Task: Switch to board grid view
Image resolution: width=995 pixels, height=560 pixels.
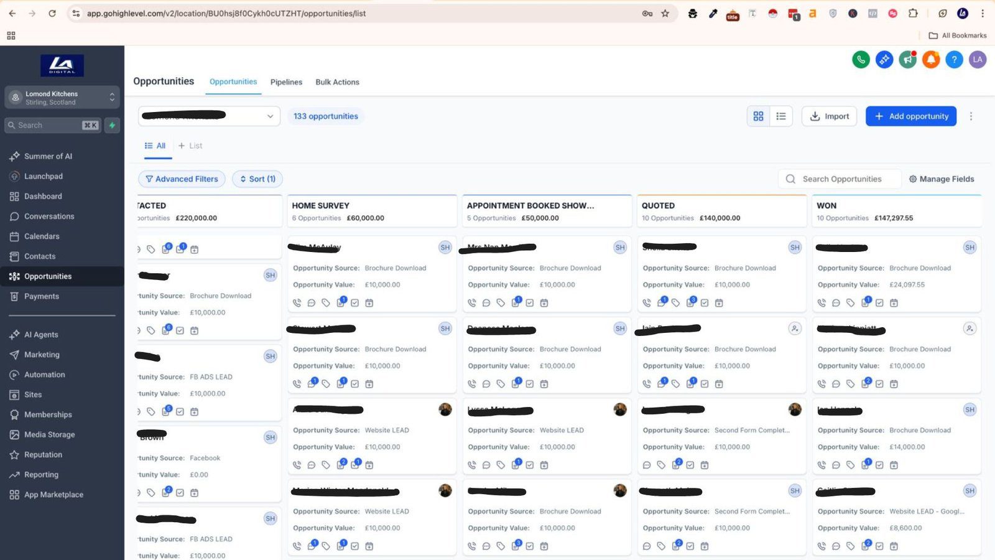Action: [758, 116]
